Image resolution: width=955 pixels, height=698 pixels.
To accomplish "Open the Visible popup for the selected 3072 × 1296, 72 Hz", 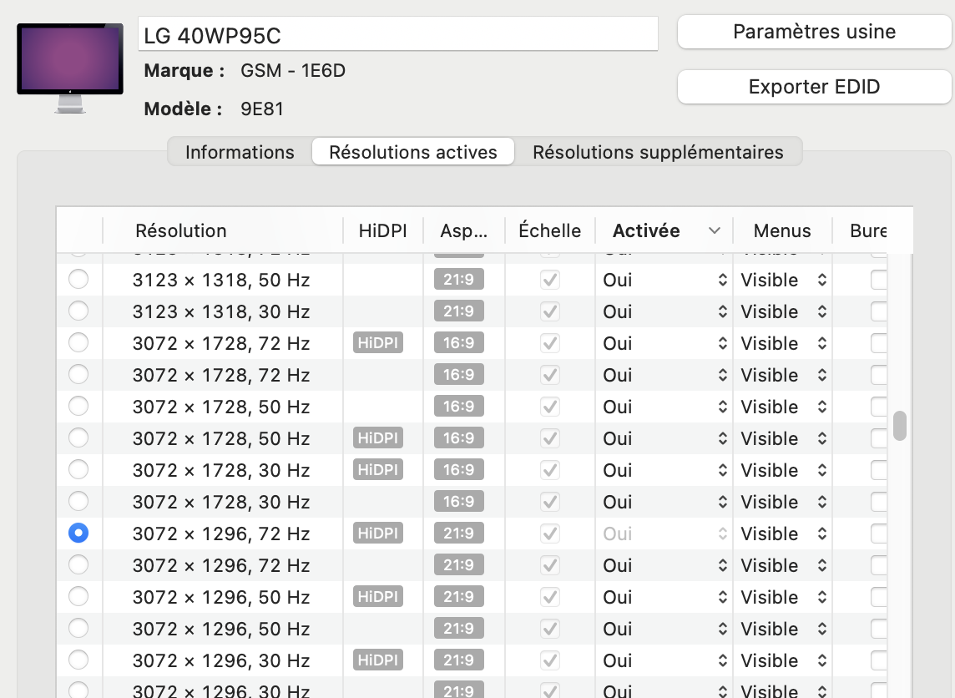I will [783, 533].
